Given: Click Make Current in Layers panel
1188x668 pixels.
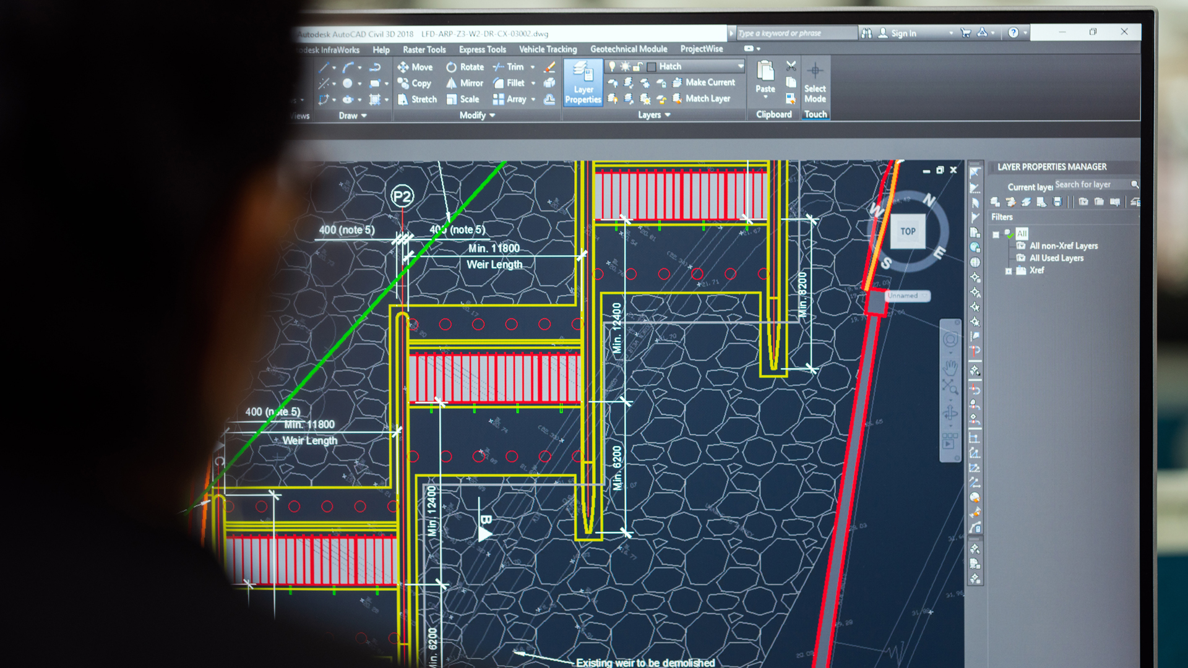Looking at the screenshot, I should point(704,82).
